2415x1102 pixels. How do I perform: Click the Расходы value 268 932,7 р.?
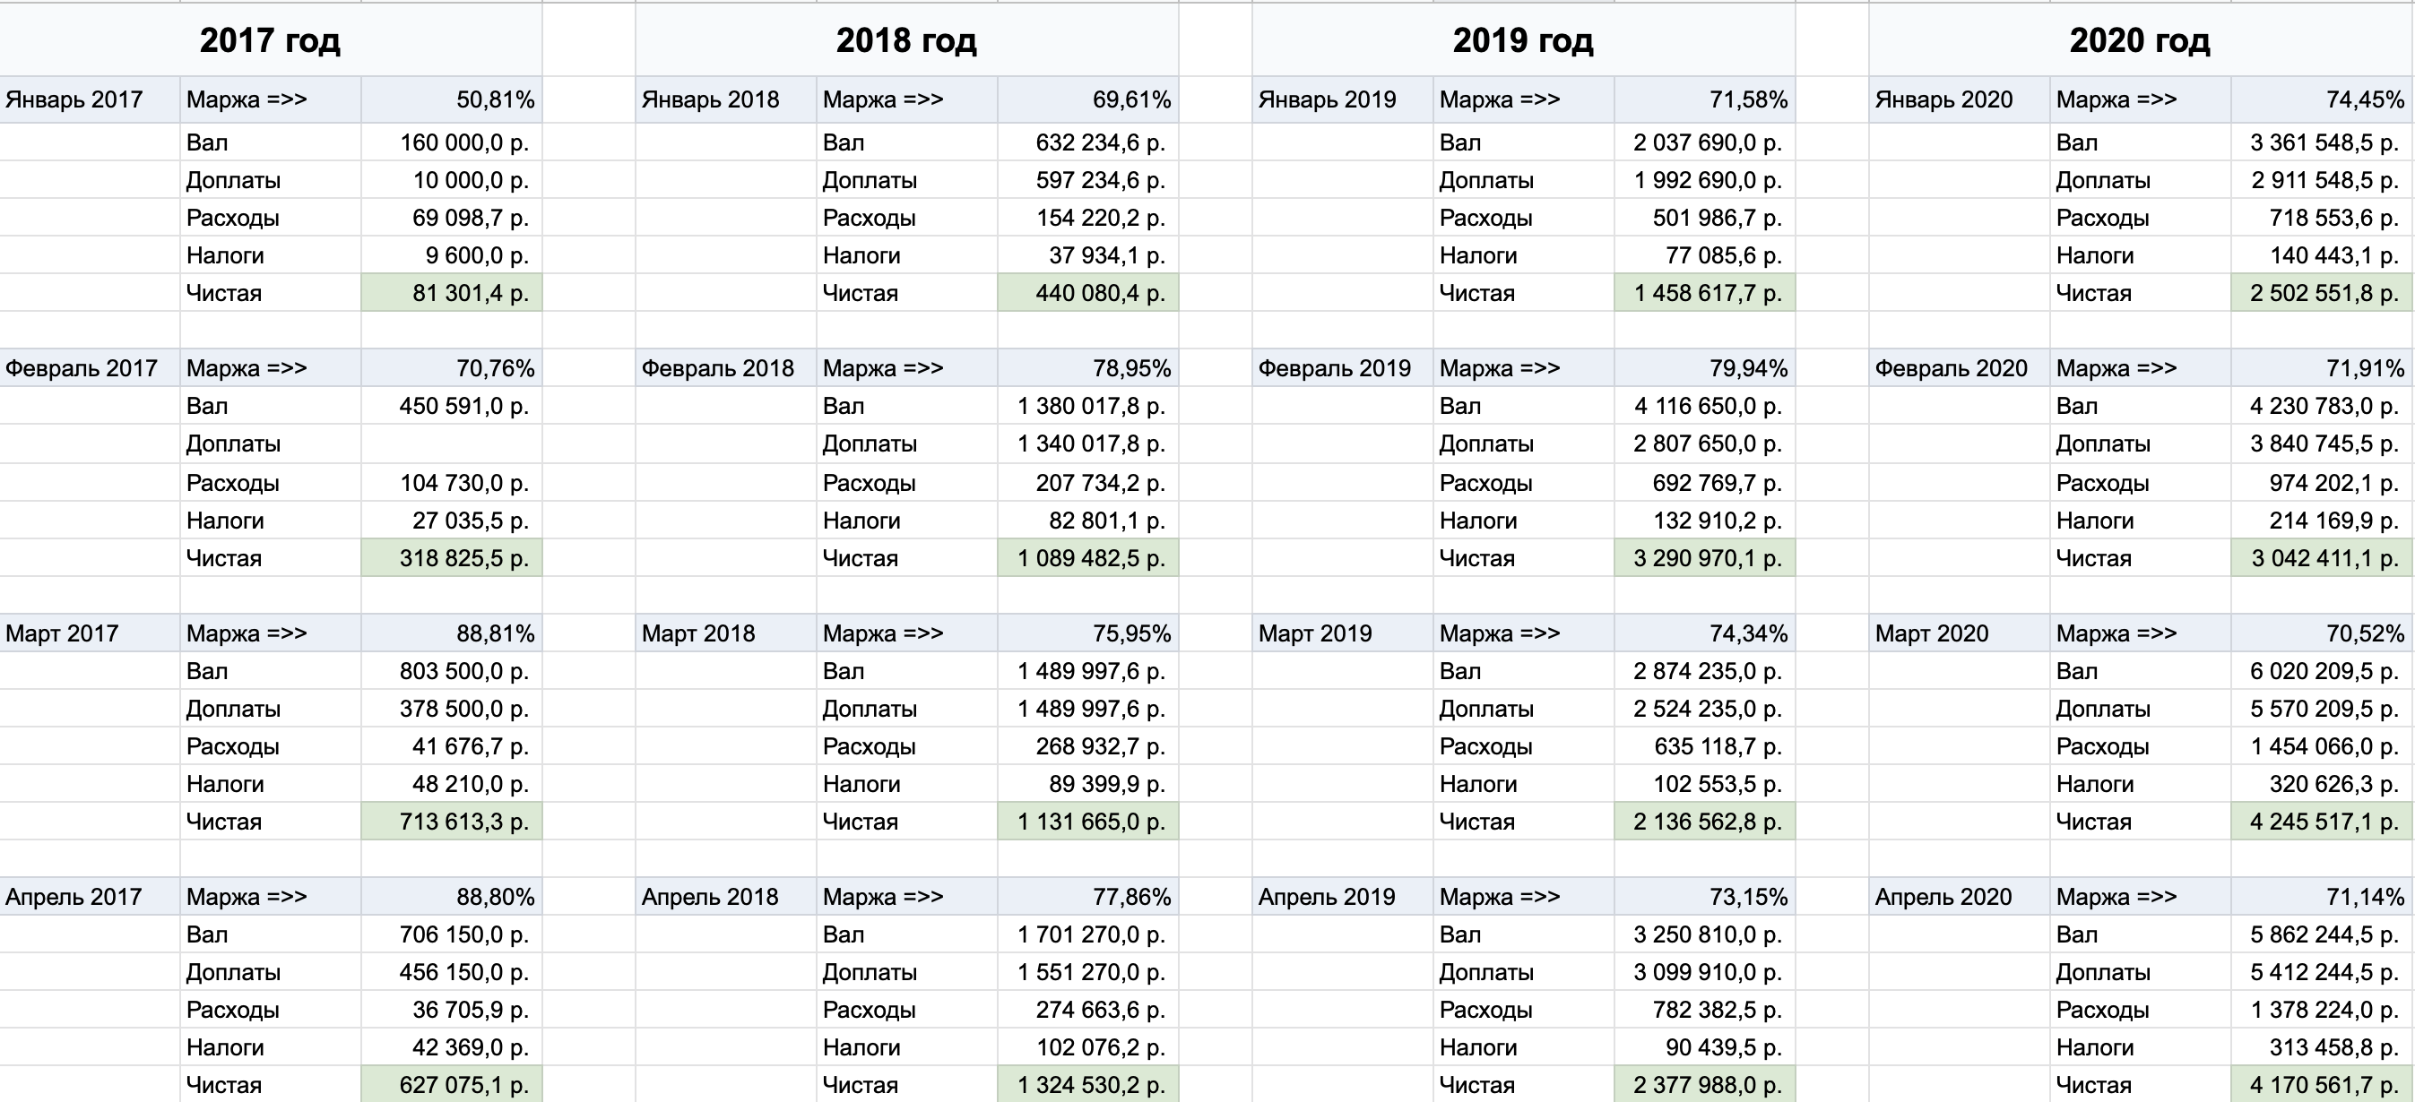pos(1088,746)
